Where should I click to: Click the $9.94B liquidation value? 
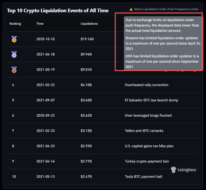tap(86, 54)
